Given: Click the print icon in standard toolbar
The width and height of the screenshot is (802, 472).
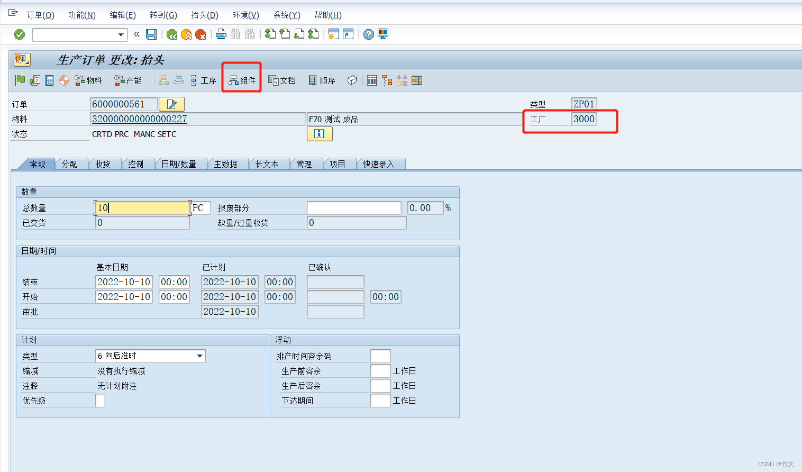Looking at the screenshot, I should [x=221, y=34].
